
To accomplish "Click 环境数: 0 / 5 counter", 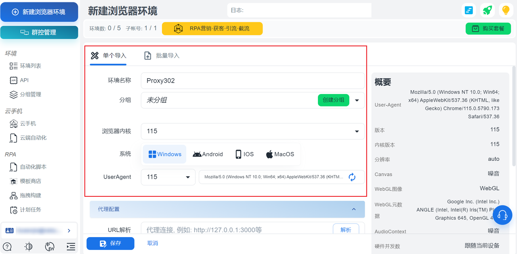I will pos(105,28).
